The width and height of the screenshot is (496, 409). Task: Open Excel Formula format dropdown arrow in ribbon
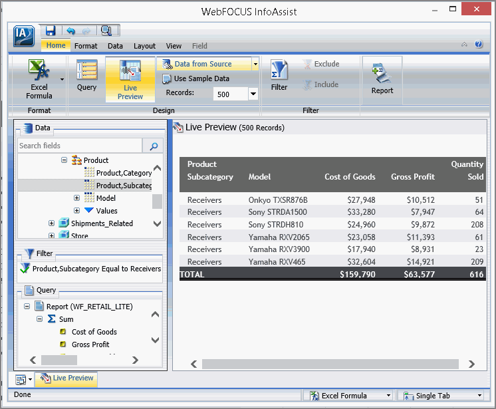click(62, 79)
